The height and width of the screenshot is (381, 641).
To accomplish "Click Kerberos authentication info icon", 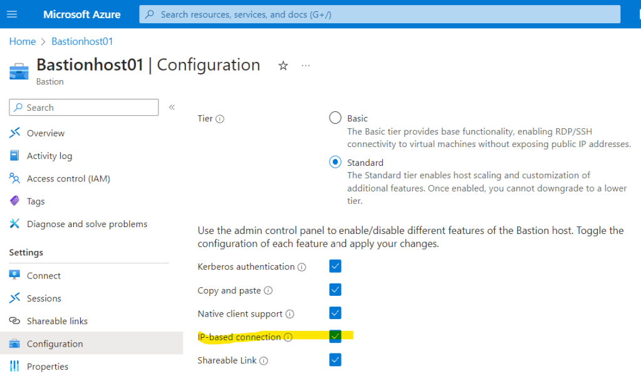I will 302,267.
